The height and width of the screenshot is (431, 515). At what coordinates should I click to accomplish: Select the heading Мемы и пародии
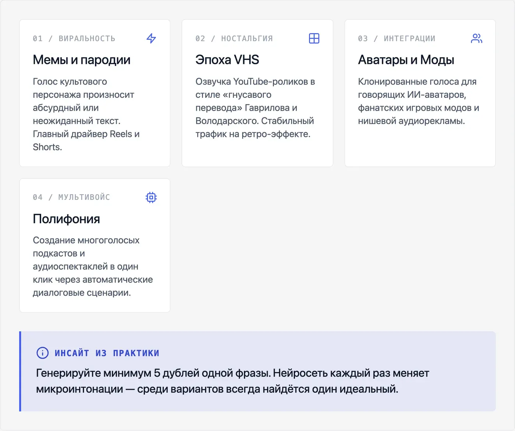tap(82, 60)
